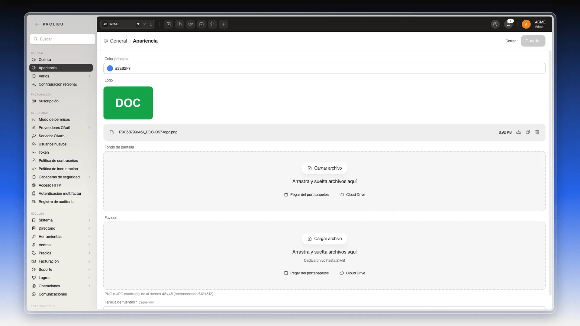Click the Cerrar button
The image size is (580, 326).
tap(511, 41)
